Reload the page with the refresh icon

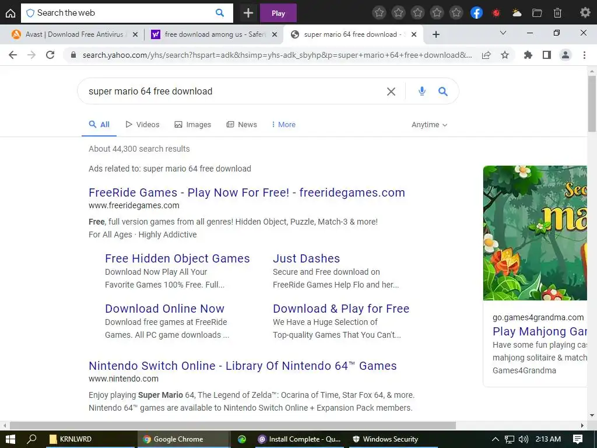[x=50, y=55]
